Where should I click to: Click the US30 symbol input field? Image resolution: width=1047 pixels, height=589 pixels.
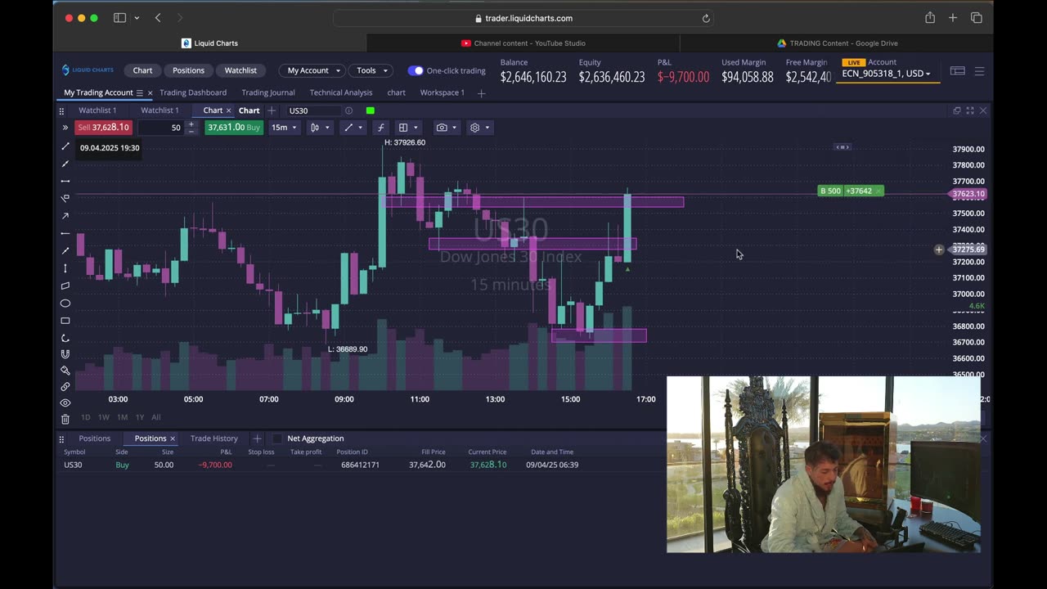(313, 110)
